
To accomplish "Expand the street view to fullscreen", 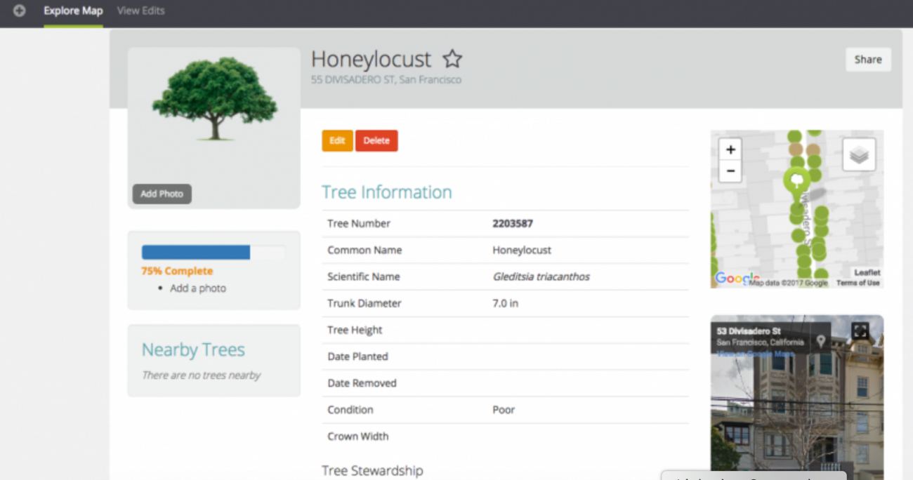I will (x=860, y=331).
